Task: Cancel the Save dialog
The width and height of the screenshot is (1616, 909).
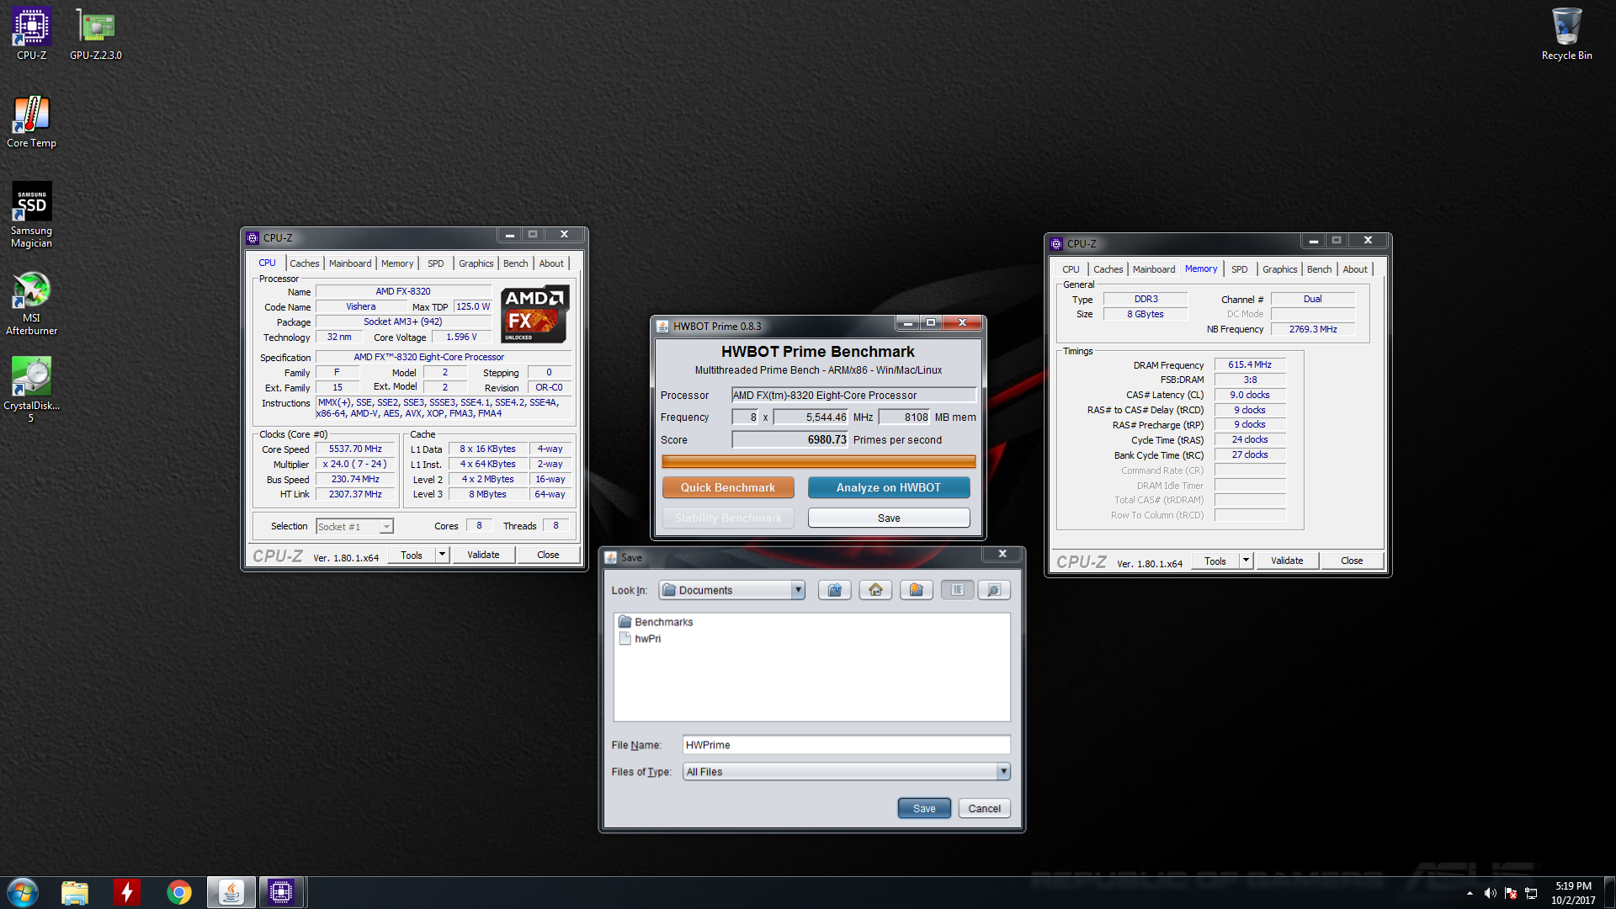Action: click(x=984, y=808)
